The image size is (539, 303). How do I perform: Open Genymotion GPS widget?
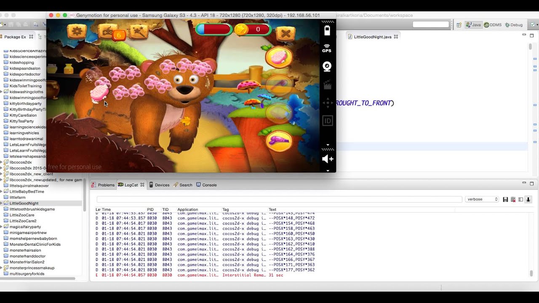tap(327, 48)
